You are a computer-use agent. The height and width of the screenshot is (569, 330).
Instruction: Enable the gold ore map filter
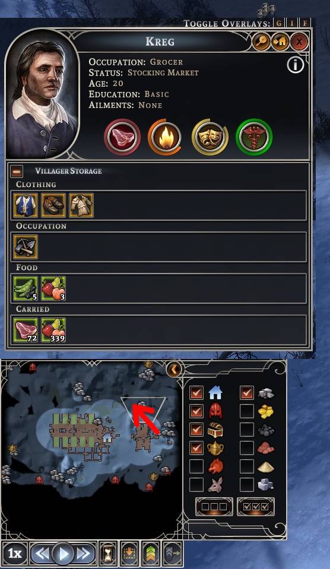point(246,411)
